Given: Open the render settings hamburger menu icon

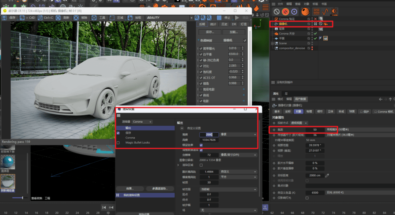Looking at the screenshot, I should 118,115.
